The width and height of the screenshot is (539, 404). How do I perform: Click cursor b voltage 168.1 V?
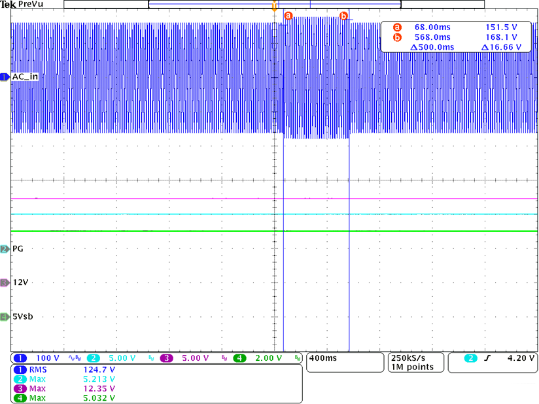501,37
